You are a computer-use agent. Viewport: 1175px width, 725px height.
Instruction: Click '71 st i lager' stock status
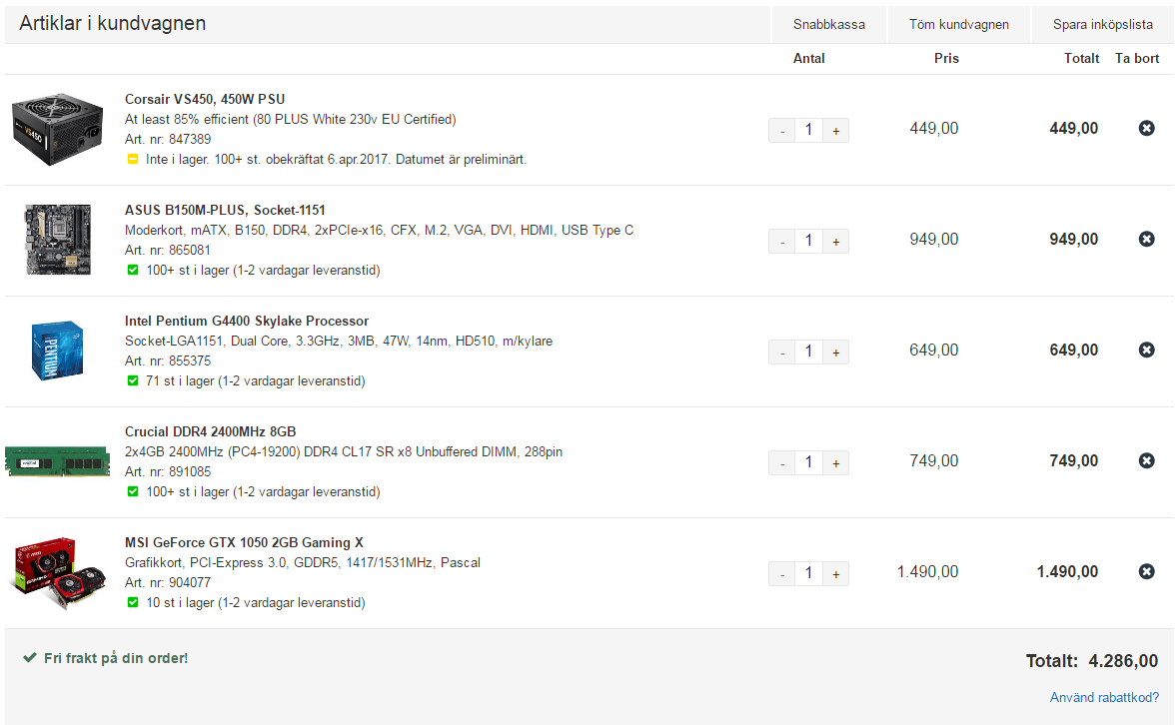[256, 381]
